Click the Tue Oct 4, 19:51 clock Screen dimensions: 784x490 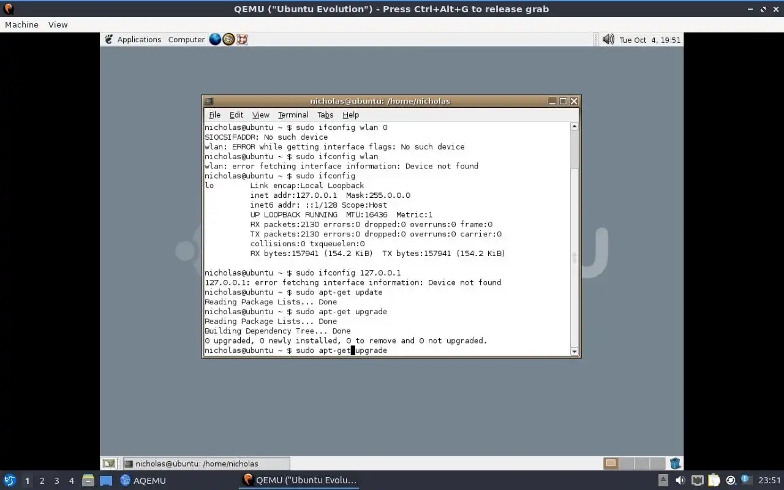pyautogui.click(x=650, y=40)
